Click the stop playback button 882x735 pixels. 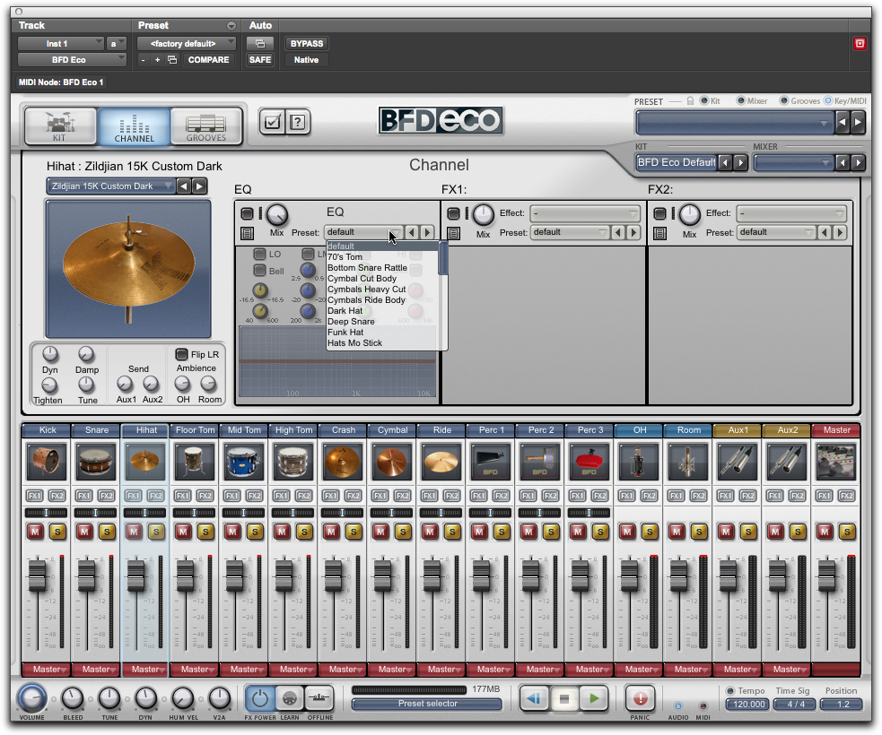tap(563, 698)
